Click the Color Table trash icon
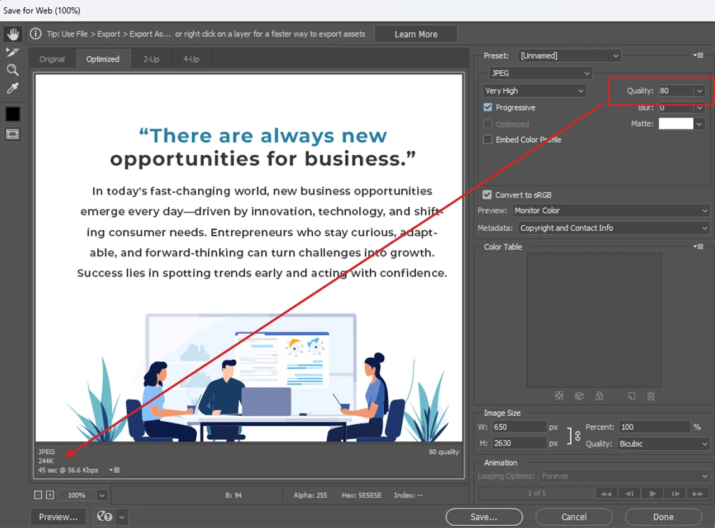Screen dimensions: 715x528 (651, 396)
